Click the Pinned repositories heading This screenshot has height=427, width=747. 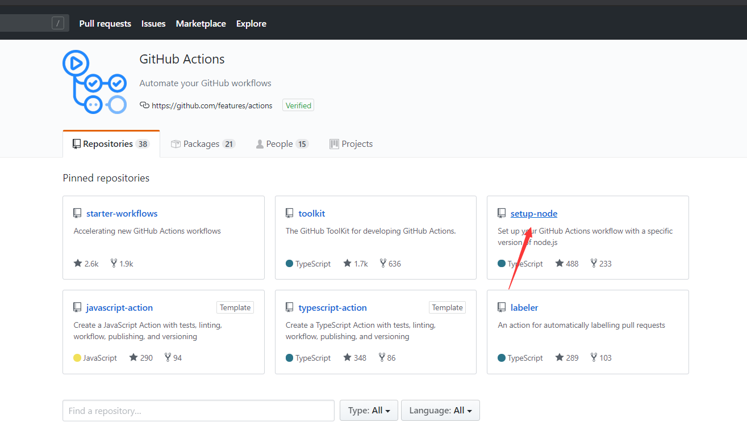click(x=106, y=178)
